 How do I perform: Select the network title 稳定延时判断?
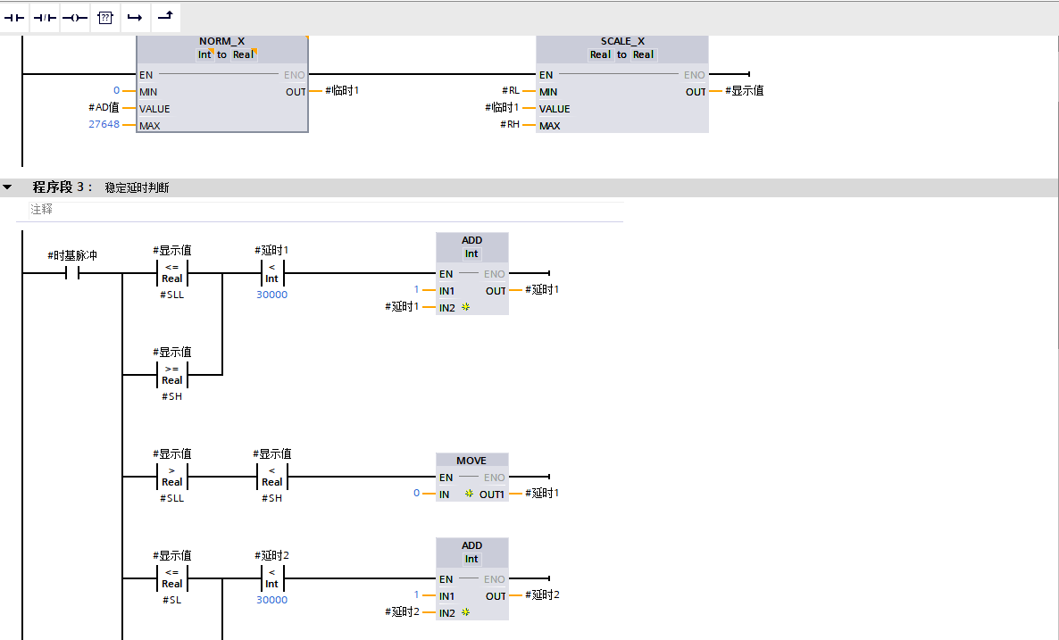(137, 187)
